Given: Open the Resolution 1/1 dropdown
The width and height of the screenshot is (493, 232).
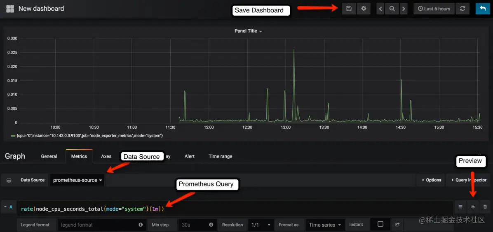Looking at the screenshot, I should [x=261, y=225].
